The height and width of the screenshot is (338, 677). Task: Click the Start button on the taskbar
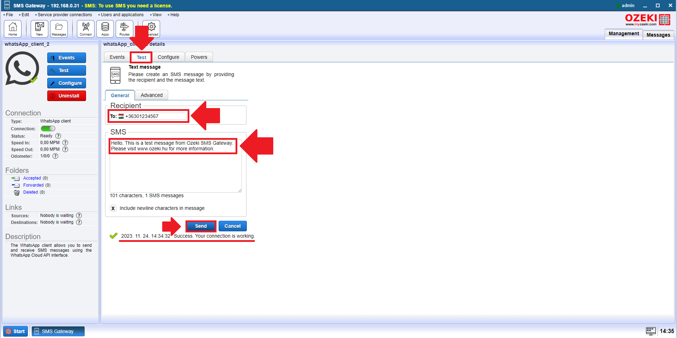pyautogui.click(x=16, y=331)
